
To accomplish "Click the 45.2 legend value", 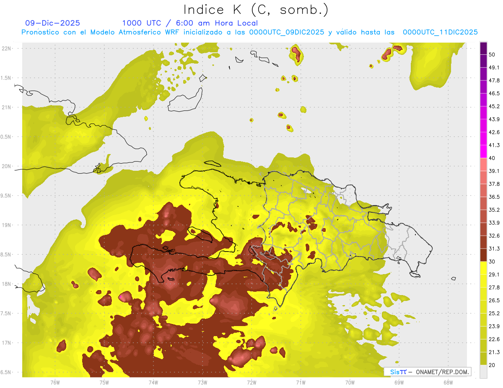I will pos(494,106).
